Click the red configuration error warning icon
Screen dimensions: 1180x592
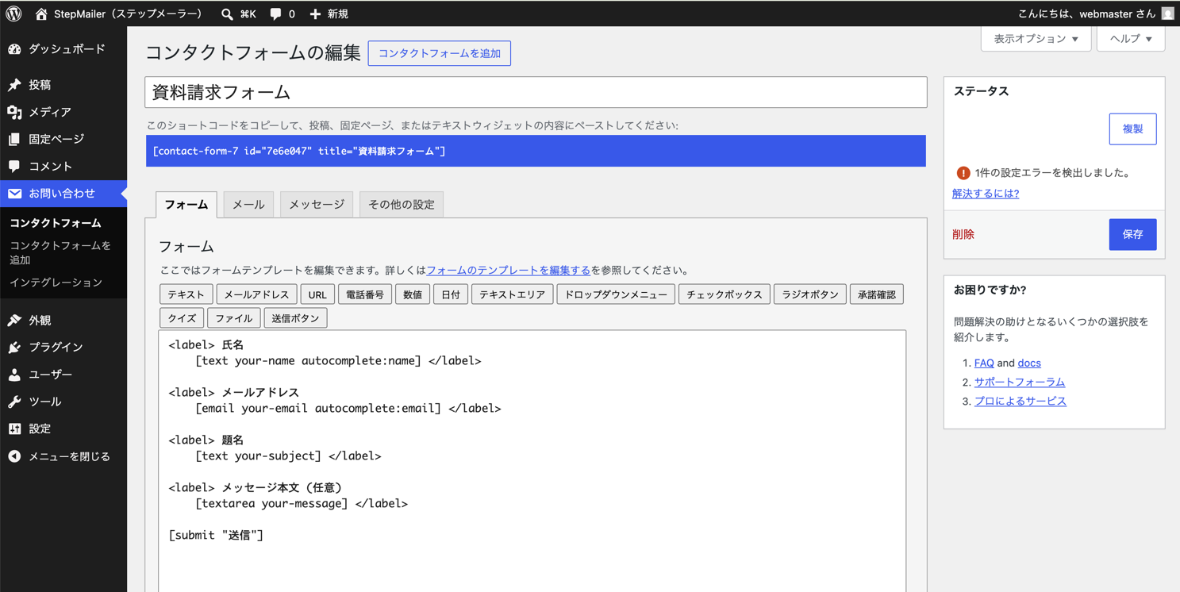click(x=963, y=173)
